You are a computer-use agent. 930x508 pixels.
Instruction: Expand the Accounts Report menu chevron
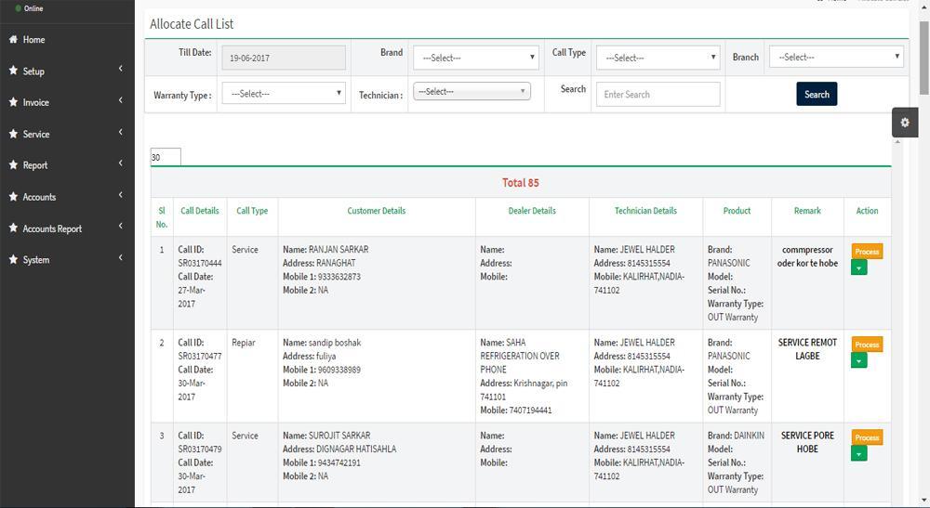(120, 226)
